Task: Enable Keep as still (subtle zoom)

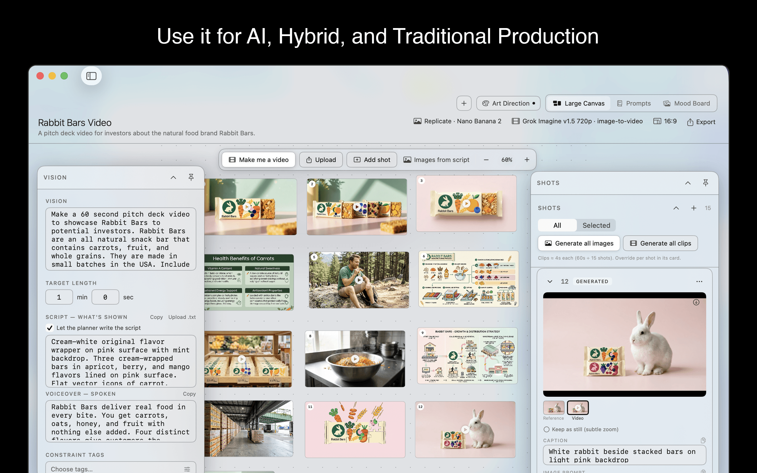Action: pyautogui.click(x=546, y=430)
